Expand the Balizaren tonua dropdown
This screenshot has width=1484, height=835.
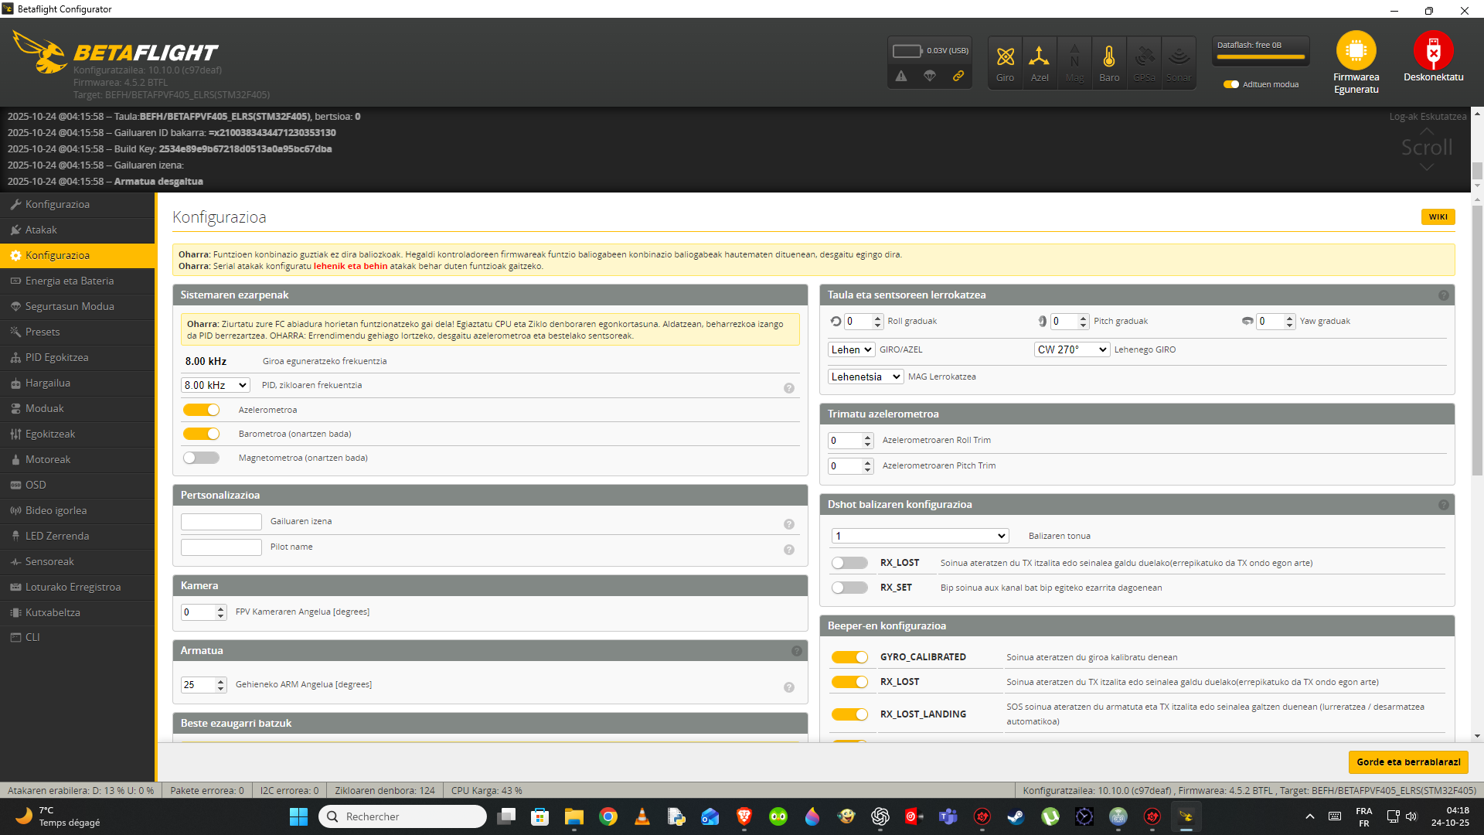[x=920, y=536]
